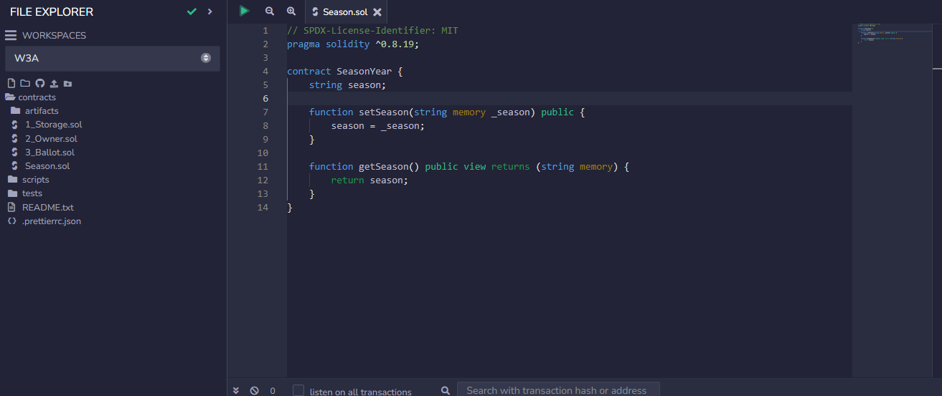Click the transaction hash search field

[557, 390]
